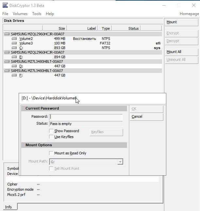200x211 pixels.
Task: Select the first SAMSUNG MZQL2960HCJR disk icon
Action: (7, 34)
